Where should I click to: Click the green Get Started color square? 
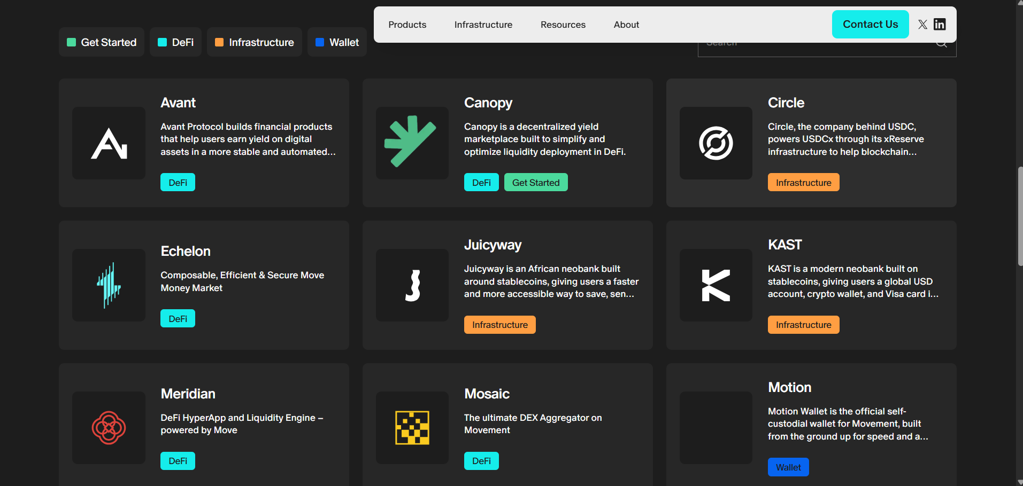pyautogui.click(x=71, y=42)
